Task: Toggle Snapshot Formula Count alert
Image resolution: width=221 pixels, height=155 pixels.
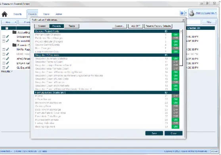Action: point(175,62)
